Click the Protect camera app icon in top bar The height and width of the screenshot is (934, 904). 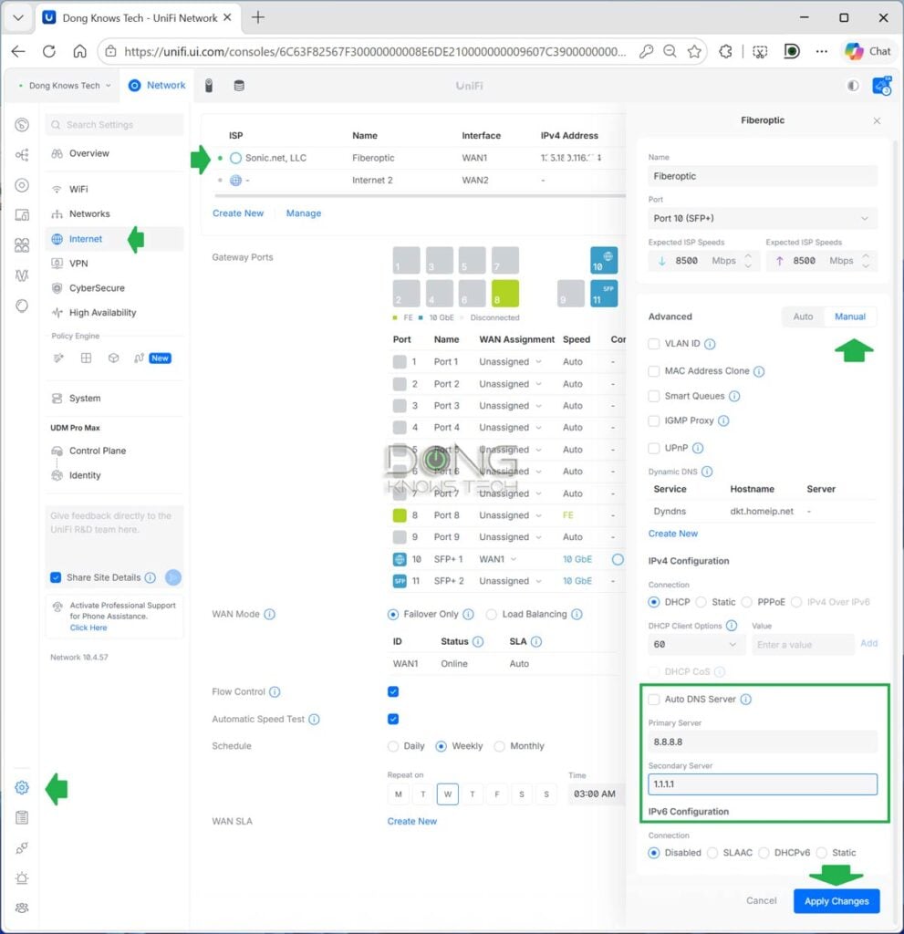209,86
